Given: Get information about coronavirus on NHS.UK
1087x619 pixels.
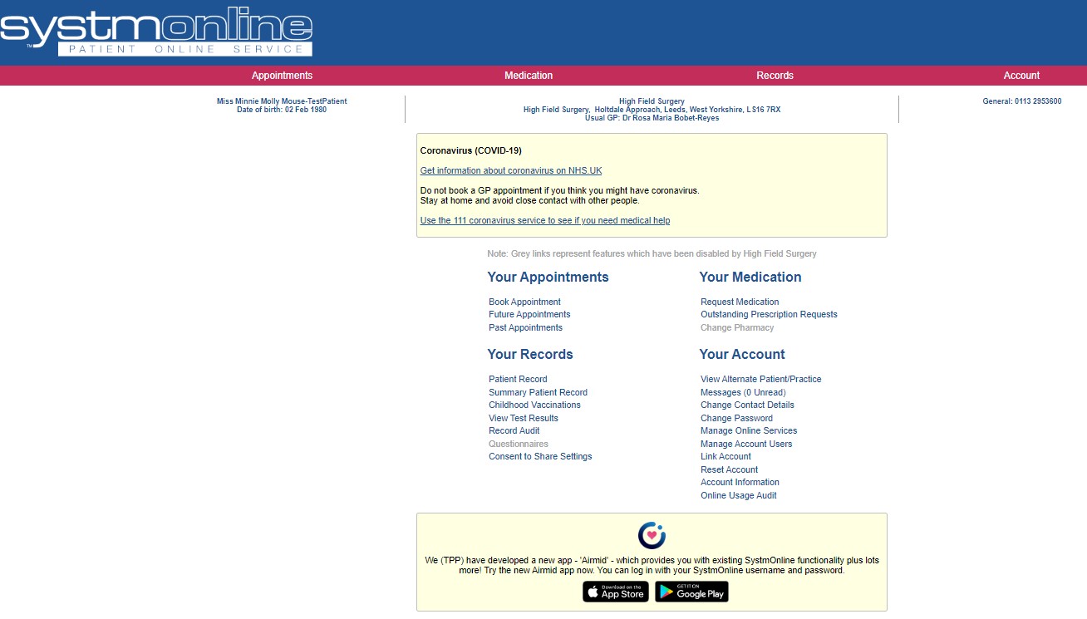Looking at the screenshot, I should coord(510,170).
